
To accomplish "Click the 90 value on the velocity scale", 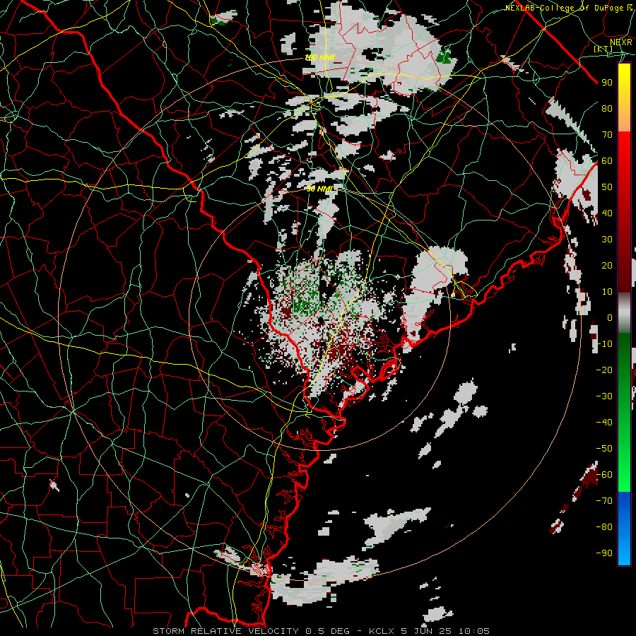I will click(x=607, y=83).
